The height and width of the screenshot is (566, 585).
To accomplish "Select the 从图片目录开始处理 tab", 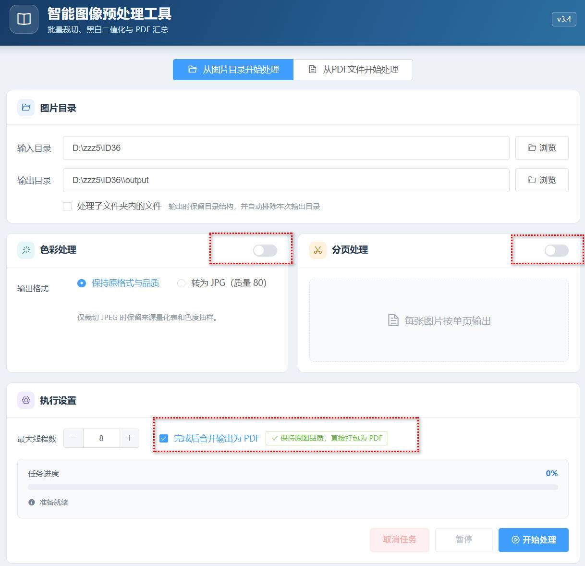I will (x=233, y=70).
